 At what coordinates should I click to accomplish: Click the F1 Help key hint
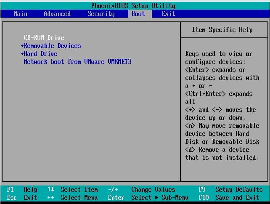pos(22,190)
